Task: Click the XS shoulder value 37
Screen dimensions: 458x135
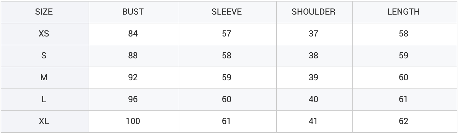Action: click(313, 34)
